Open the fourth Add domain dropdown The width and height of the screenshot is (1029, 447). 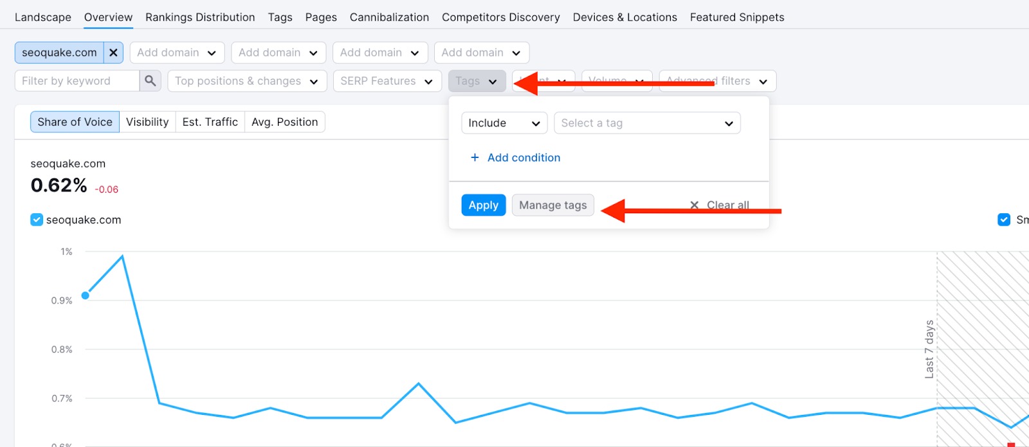[482, 53]
